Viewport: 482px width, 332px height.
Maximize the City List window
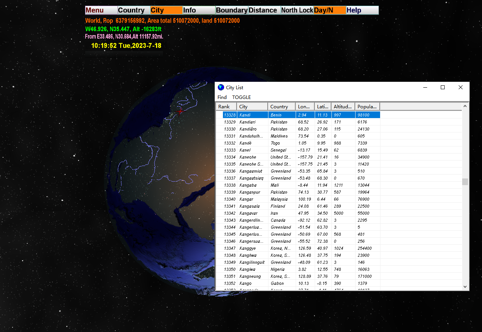point(443,87)
